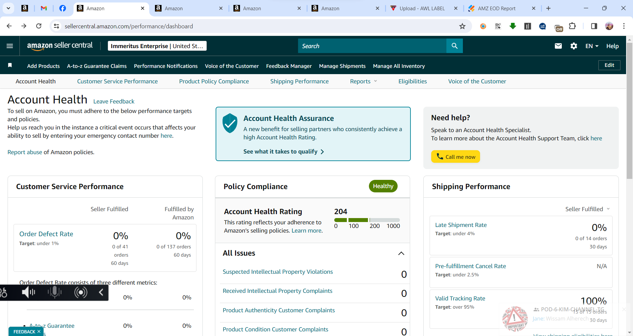Screen dimensions: 633x336
Task: Go to Performance Notifications
Action: 166,66
